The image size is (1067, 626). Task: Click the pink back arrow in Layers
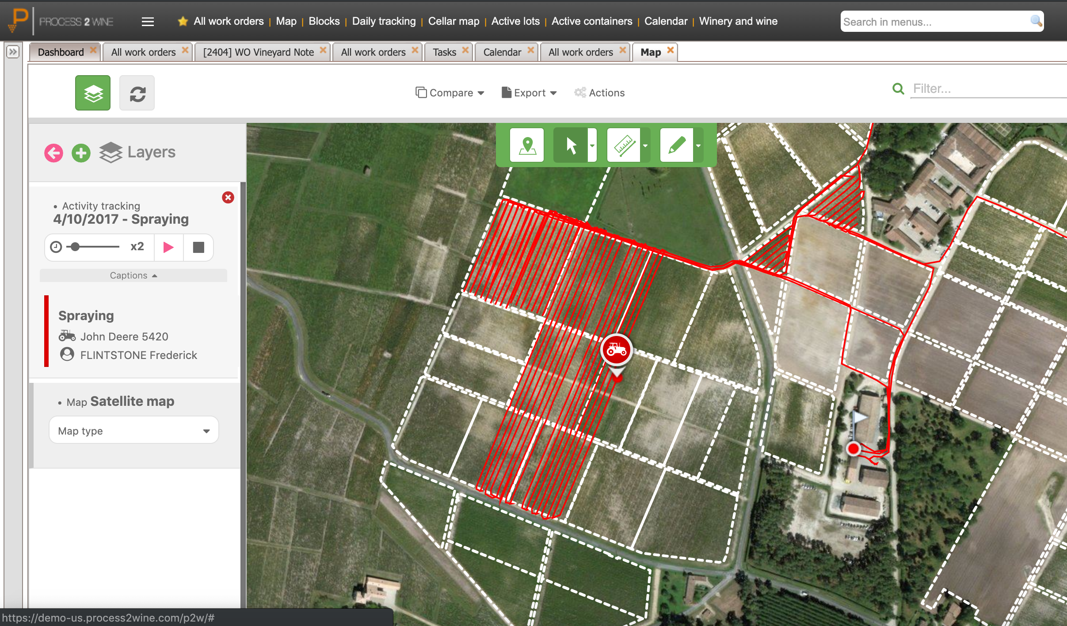(x=53, y=153)
